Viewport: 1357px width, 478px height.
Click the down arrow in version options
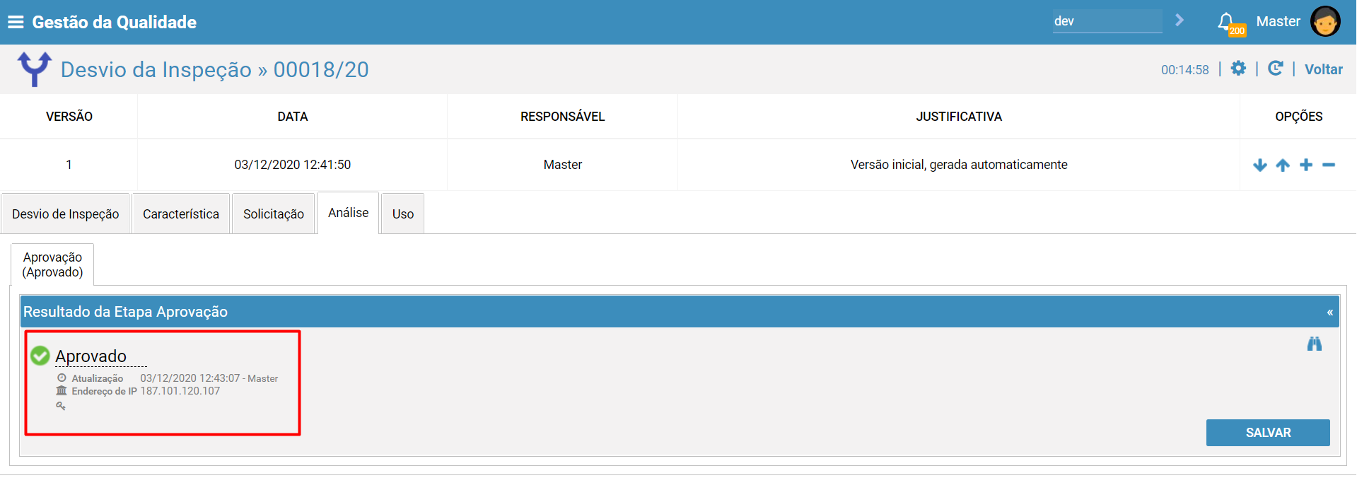click(x=1260, y=165)
